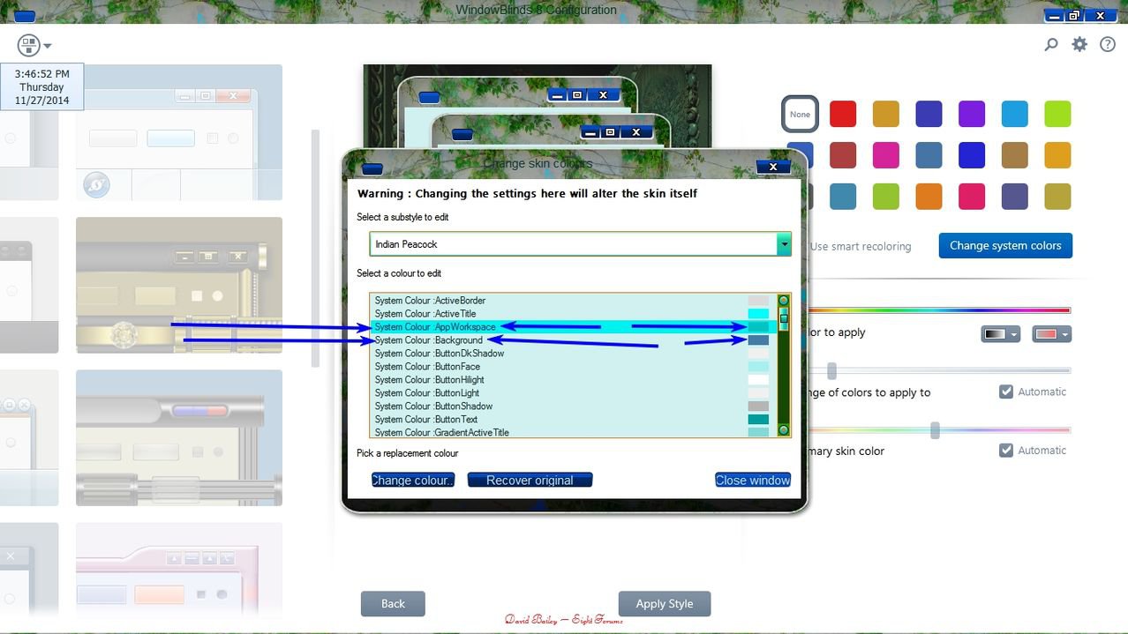Select System Colour :ButtonLight row

pos(572,393)
